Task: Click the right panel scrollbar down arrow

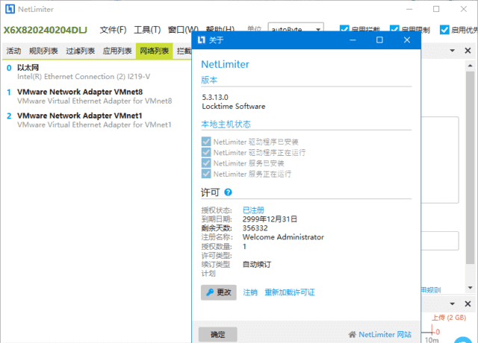Action: click(470, 288)
